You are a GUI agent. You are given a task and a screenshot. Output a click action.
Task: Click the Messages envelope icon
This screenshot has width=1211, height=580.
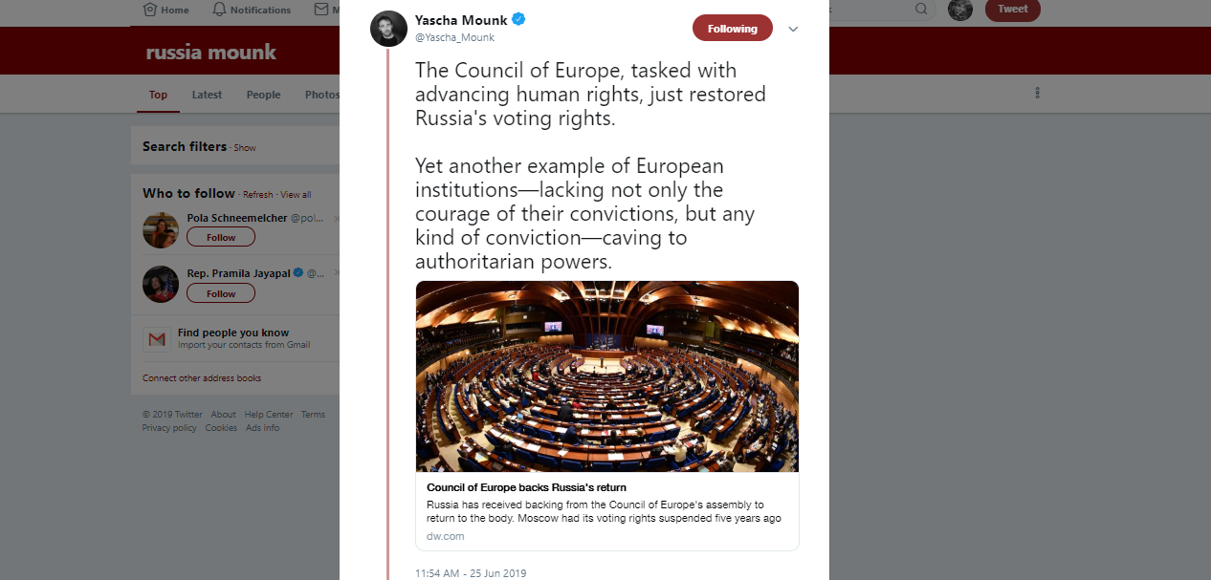pos(321,10)
